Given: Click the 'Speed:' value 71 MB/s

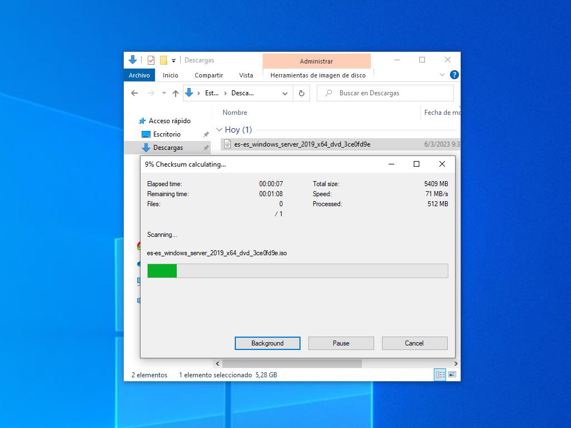Looking at the screenshot, I should tap(437, 194).
